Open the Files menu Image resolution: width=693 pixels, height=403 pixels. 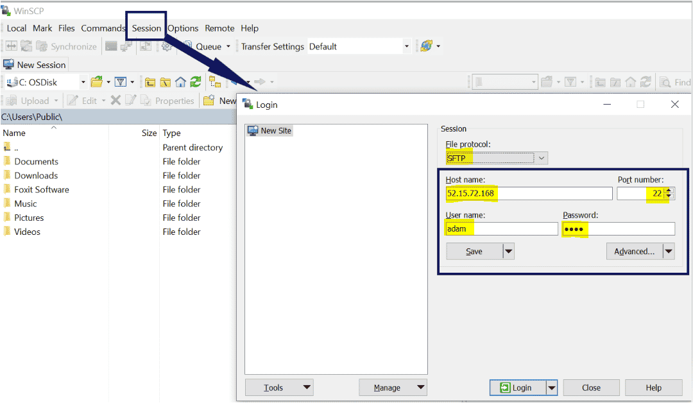(66, 28)
